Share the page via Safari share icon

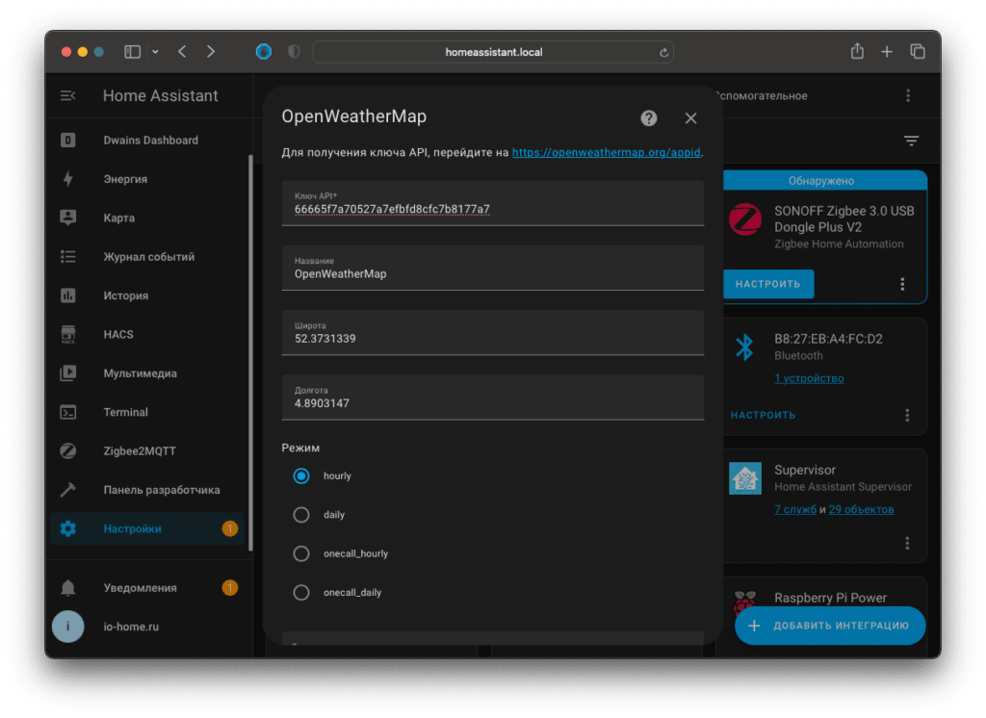(857, 52)
